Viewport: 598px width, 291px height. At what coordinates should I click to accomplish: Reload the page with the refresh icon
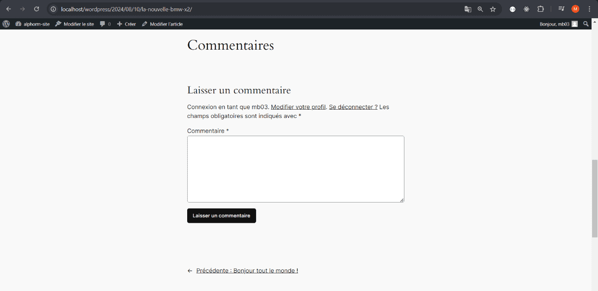coord(36,9)
